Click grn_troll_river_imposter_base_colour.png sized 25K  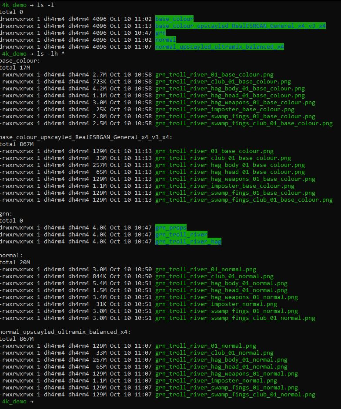224,109
